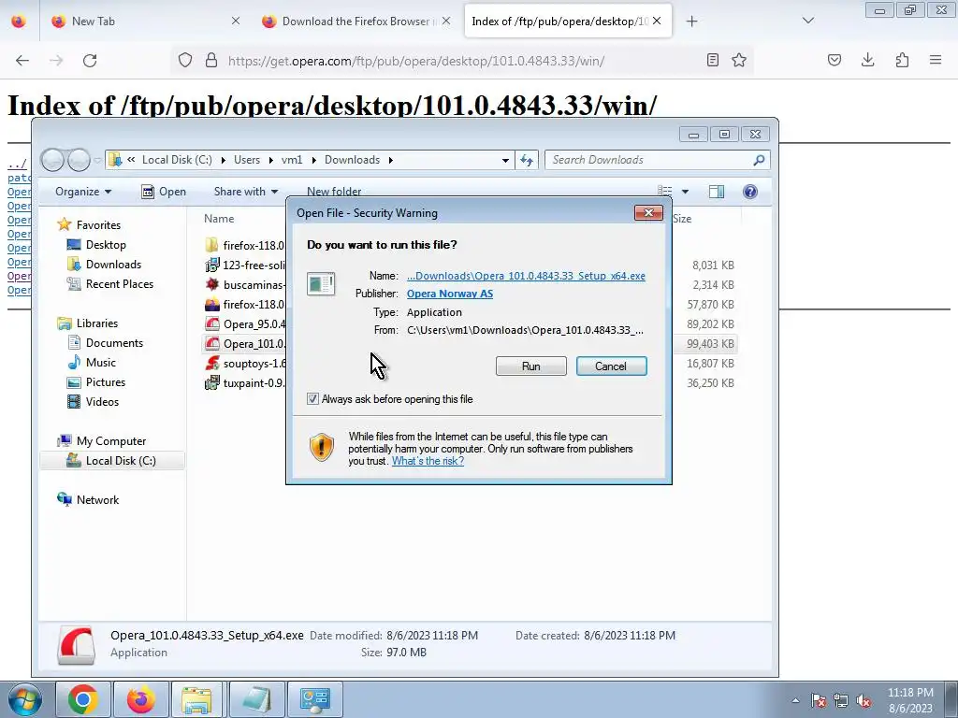Click the Windows Explorer taskbar icon

coord(197,699)
